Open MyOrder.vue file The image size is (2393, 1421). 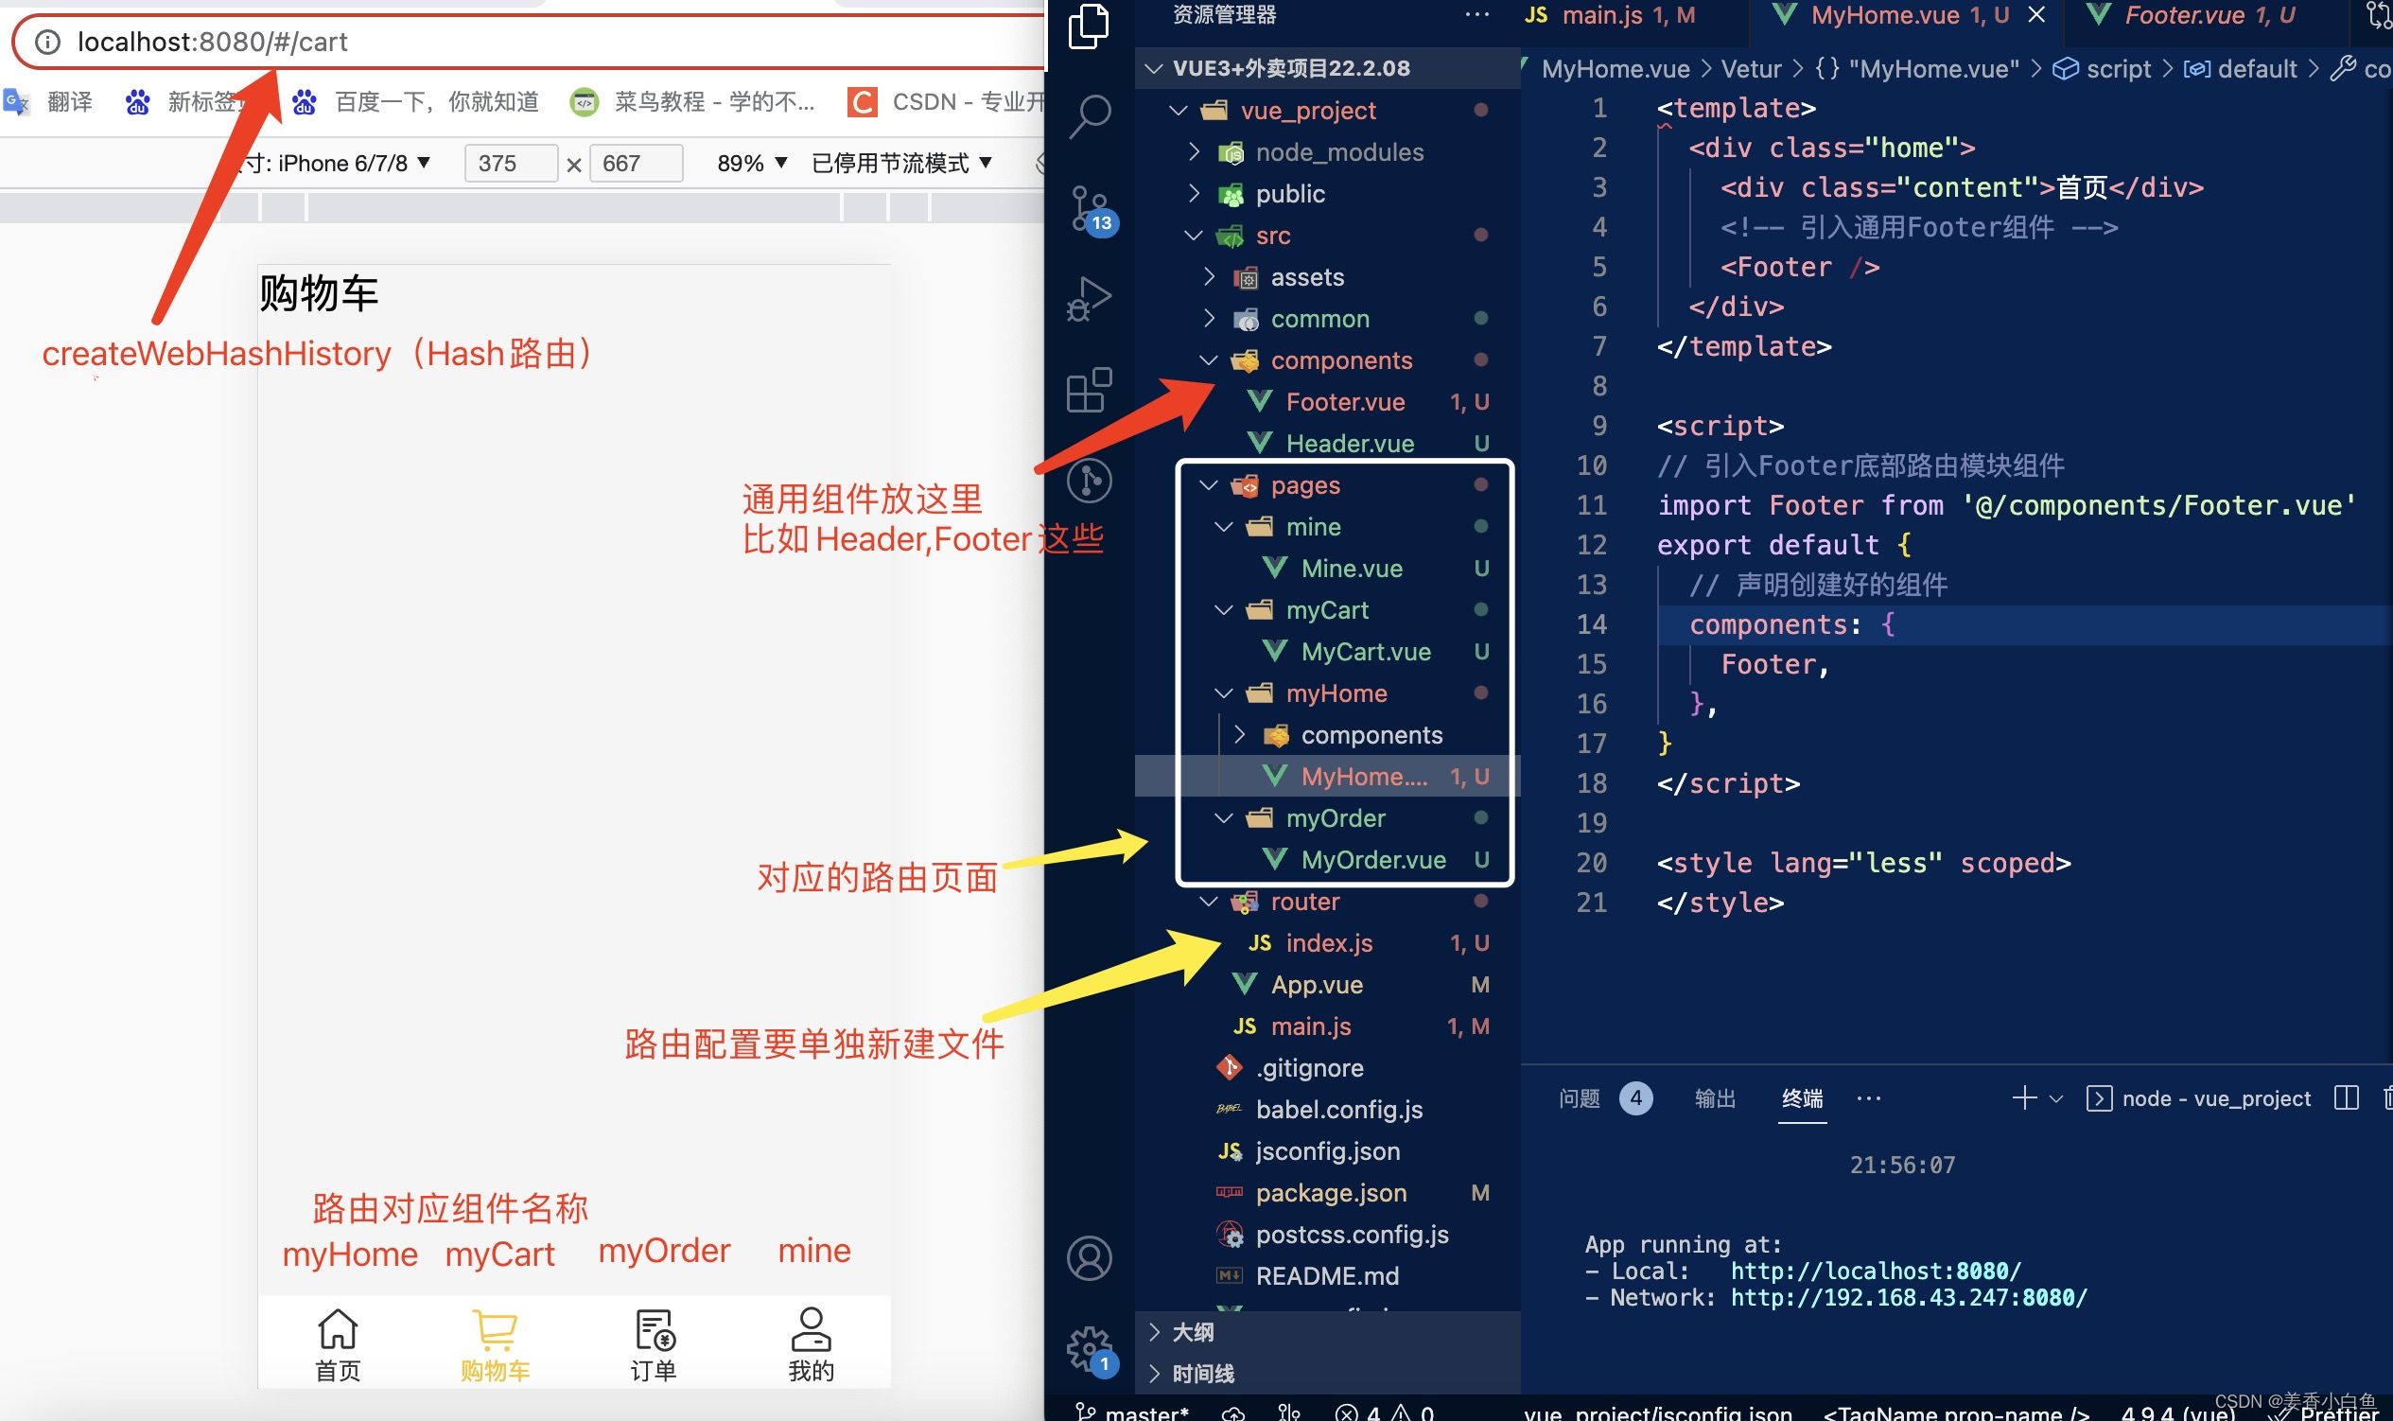point(1327,860)
